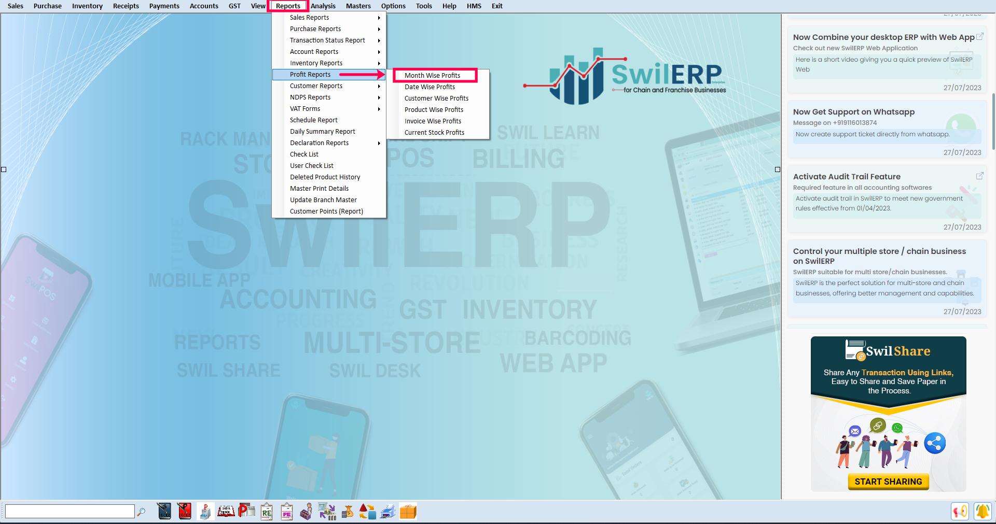Expand Account Reports submenu
The height and width of the screenshot is (524, 996).
[x=329, y=52]
